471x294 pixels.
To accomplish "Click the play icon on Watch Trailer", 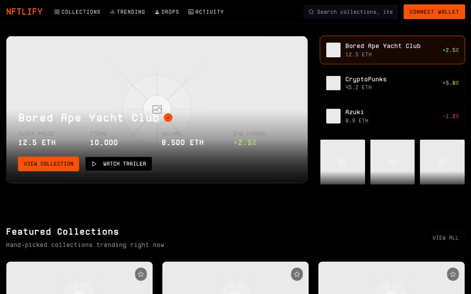I will click(x=94, y=164).
